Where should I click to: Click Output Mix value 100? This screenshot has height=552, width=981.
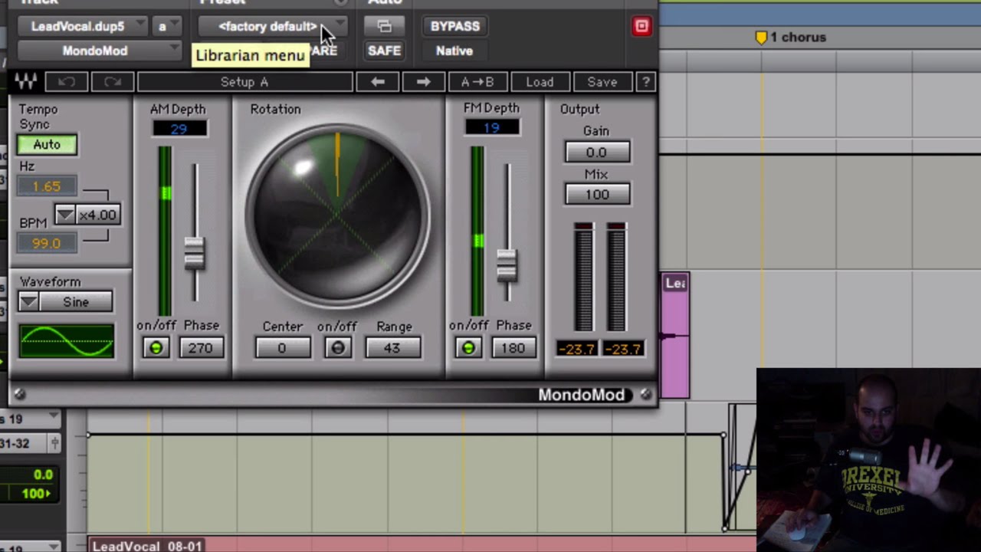(597, 195)
